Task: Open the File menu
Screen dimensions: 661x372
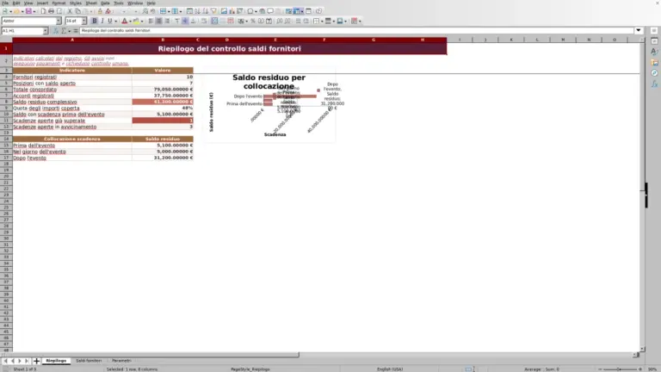Action: tap(5, 3)
